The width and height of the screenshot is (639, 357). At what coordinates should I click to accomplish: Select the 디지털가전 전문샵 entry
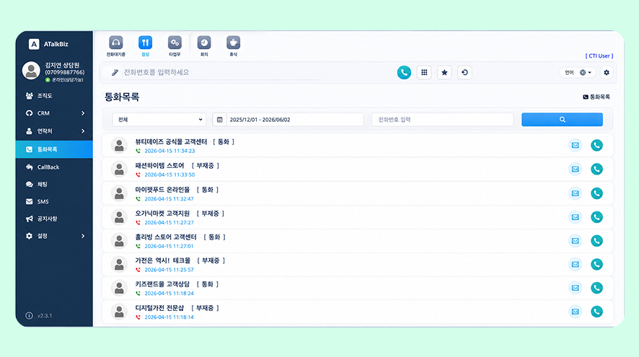[x=358, y=312]
